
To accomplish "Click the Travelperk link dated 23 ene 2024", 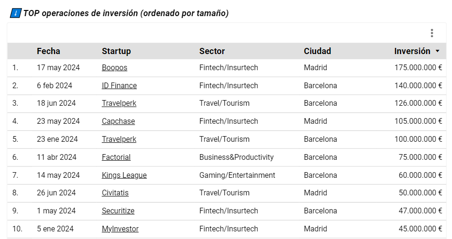I will click(x=119, y=139).
